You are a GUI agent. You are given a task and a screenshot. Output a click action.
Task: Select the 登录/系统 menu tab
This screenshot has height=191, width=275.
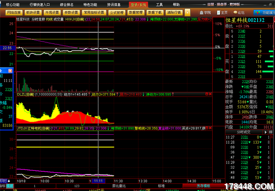click(138, 5)
